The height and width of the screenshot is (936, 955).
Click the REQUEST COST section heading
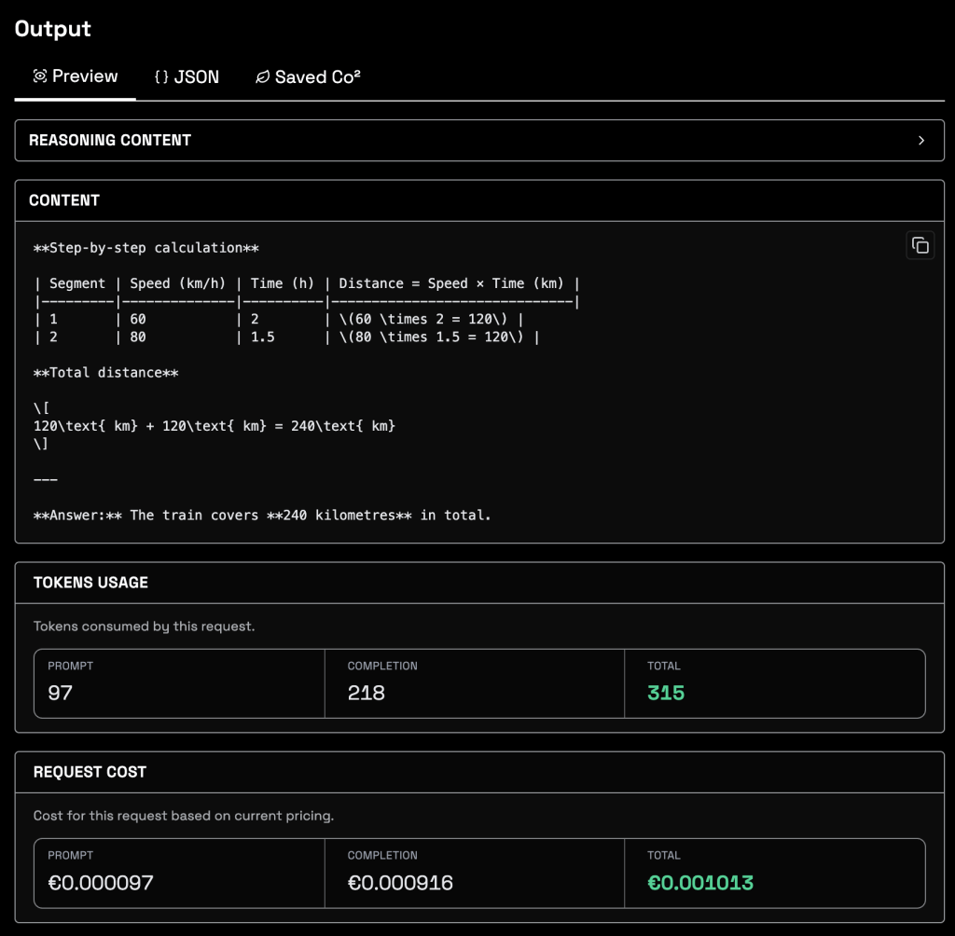click(90, 772)
